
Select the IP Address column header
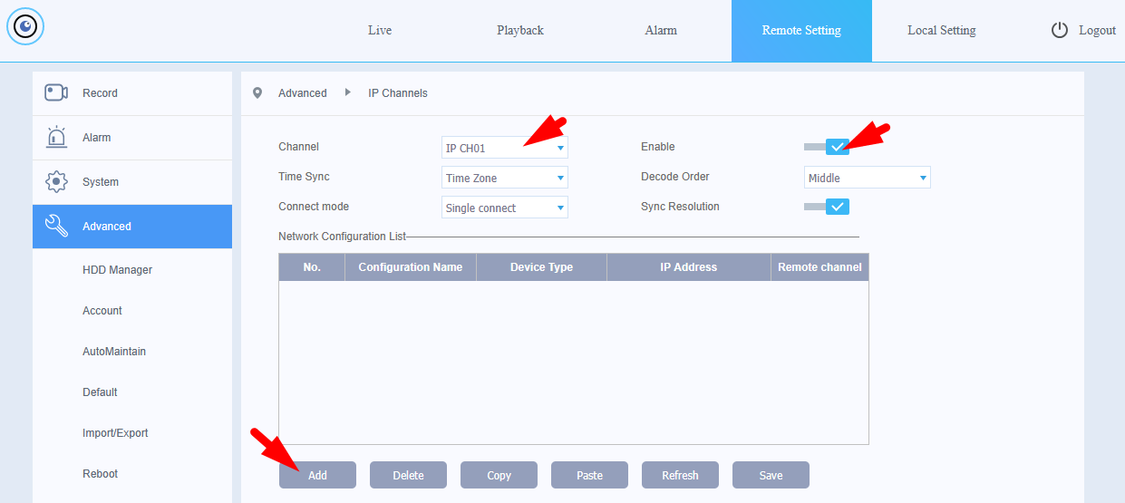tap(688, 267)
